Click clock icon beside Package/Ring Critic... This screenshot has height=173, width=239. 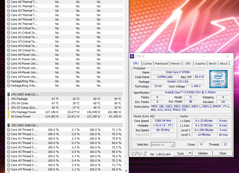pyautogui.click(x=9, y=86)
